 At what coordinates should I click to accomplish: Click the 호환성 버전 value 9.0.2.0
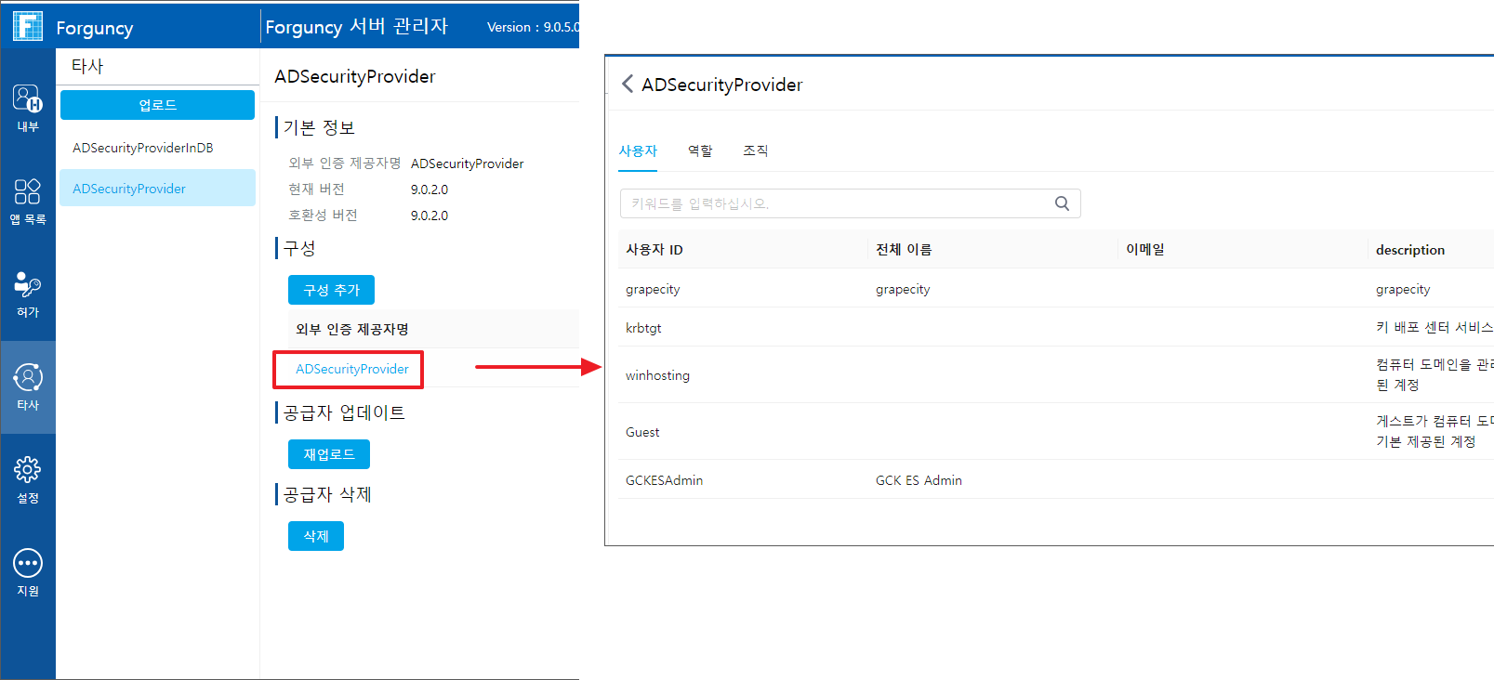point(430,216)
